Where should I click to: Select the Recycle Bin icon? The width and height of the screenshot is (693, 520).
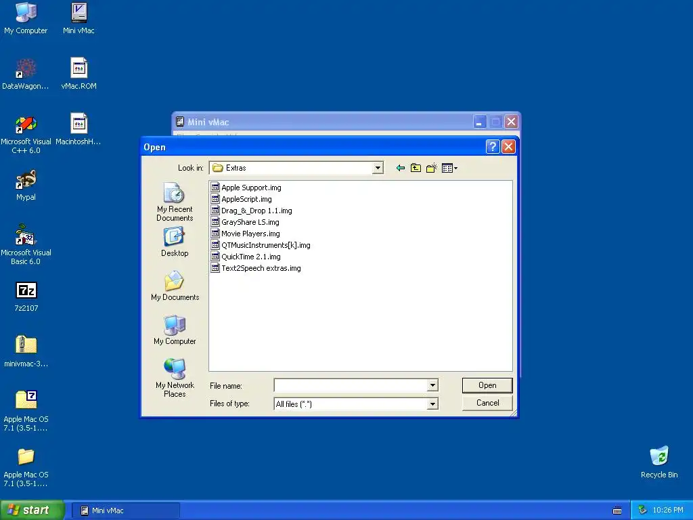tap(659, 462)
